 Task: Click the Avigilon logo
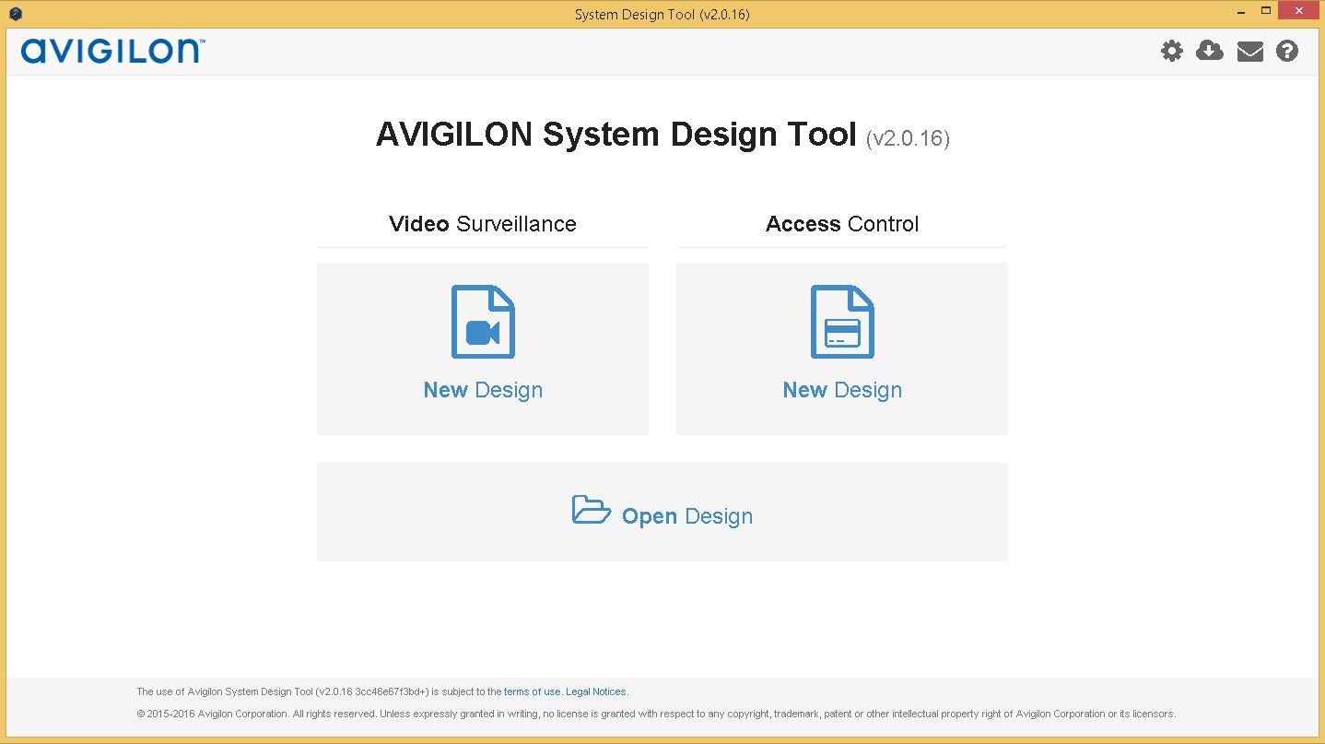tap(112, 51)
